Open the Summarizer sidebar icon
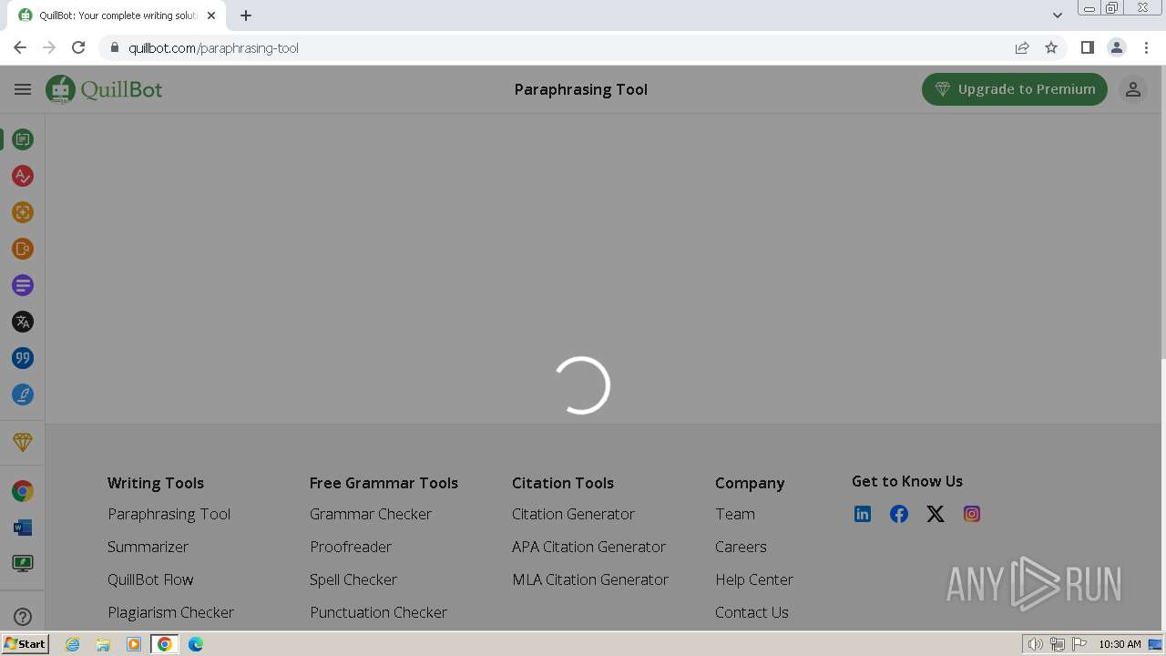The height and width of the screenshot is (656, 1166). click(x=23, y=285)
